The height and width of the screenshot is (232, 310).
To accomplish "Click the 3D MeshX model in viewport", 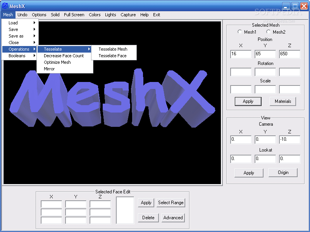I will pyautogui.click(x=112, y=98).
